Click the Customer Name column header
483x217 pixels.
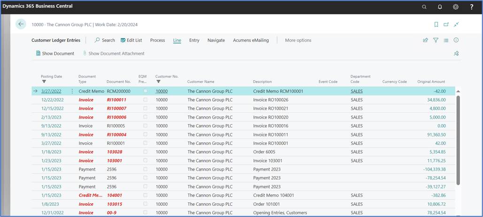click(200, 82)
